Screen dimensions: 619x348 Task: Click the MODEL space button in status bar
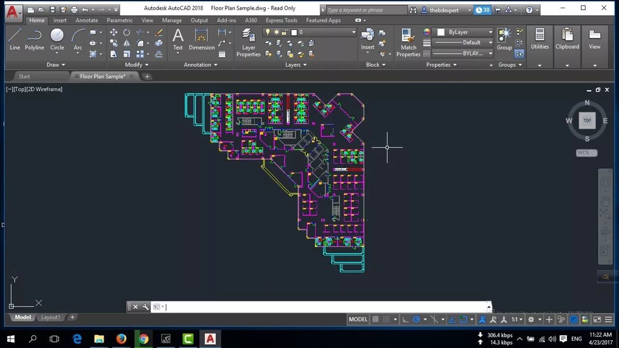coord(358,319)
